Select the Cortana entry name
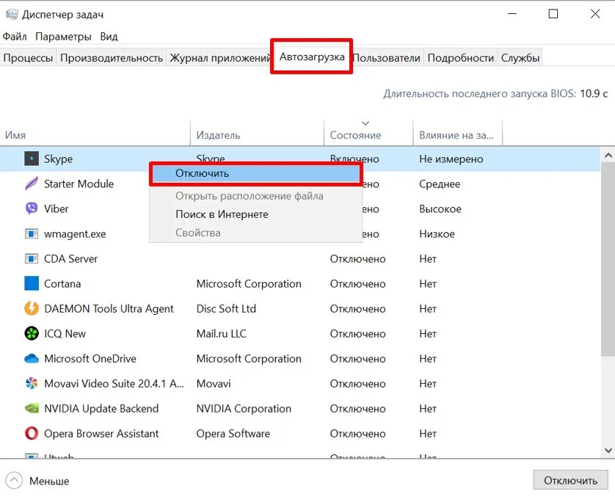615x502 pixels. click(62, 283)
